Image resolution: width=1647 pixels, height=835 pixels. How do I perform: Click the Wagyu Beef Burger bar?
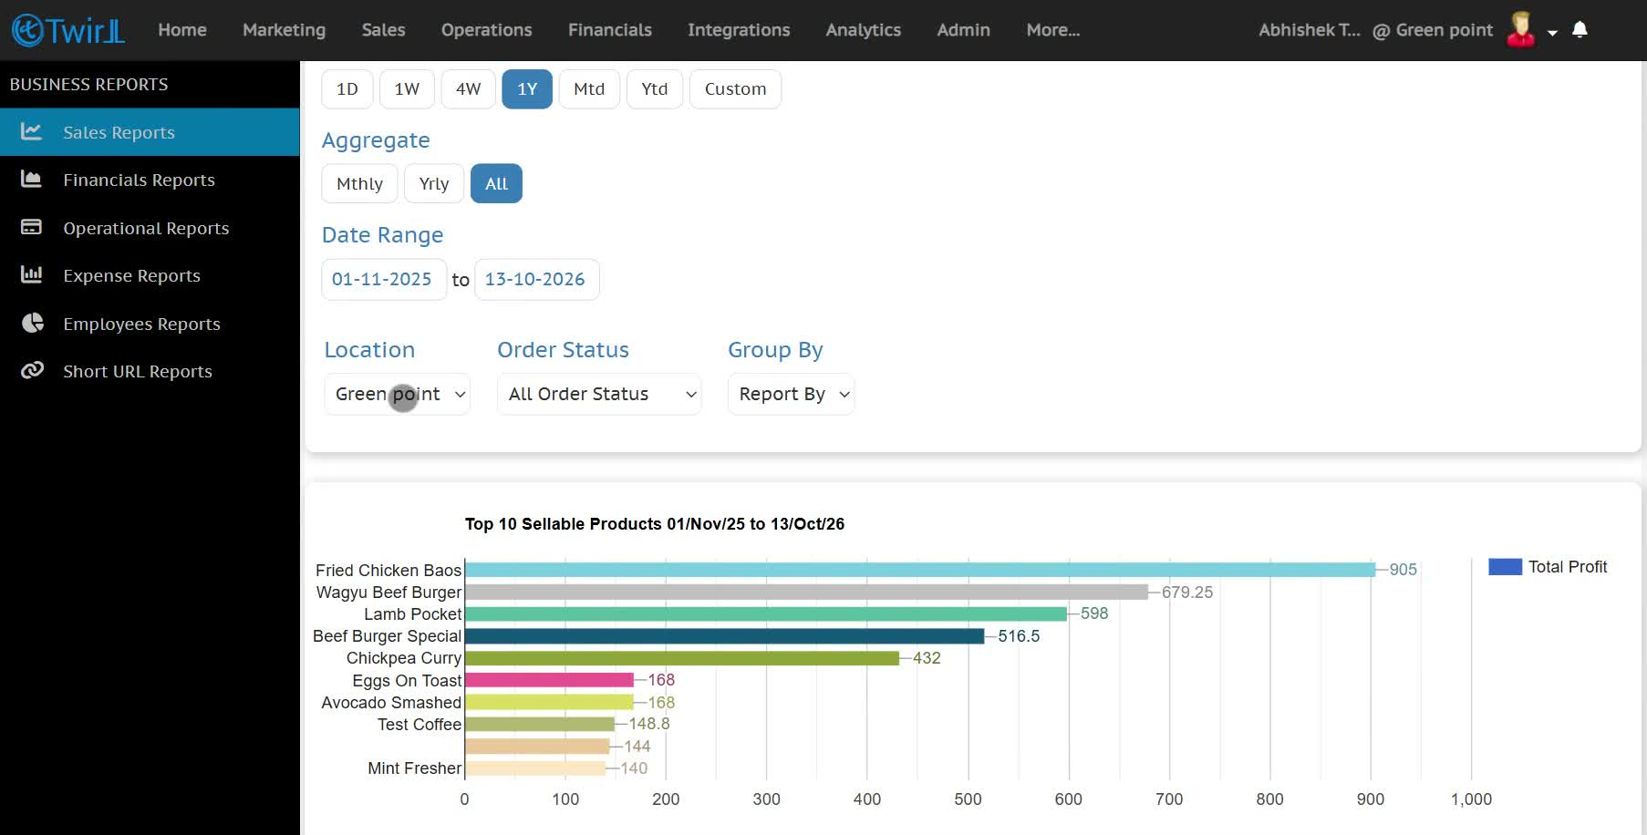pos(806,592)
